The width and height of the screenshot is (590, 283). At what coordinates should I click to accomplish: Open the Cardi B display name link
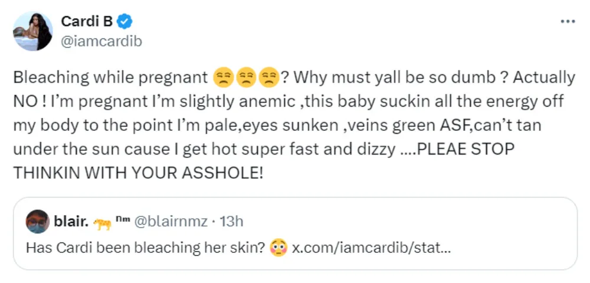pyautogui.click(x=88, y=22)
